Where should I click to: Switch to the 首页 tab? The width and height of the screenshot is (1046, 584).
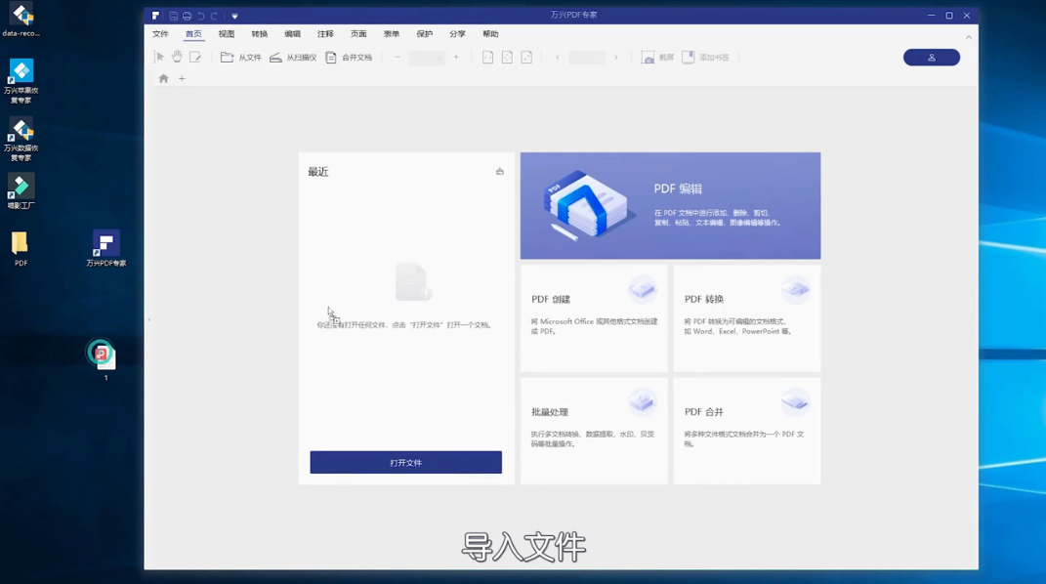(193, 34)
